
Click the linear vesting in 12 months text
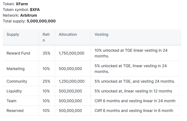[x=133, y=91]
